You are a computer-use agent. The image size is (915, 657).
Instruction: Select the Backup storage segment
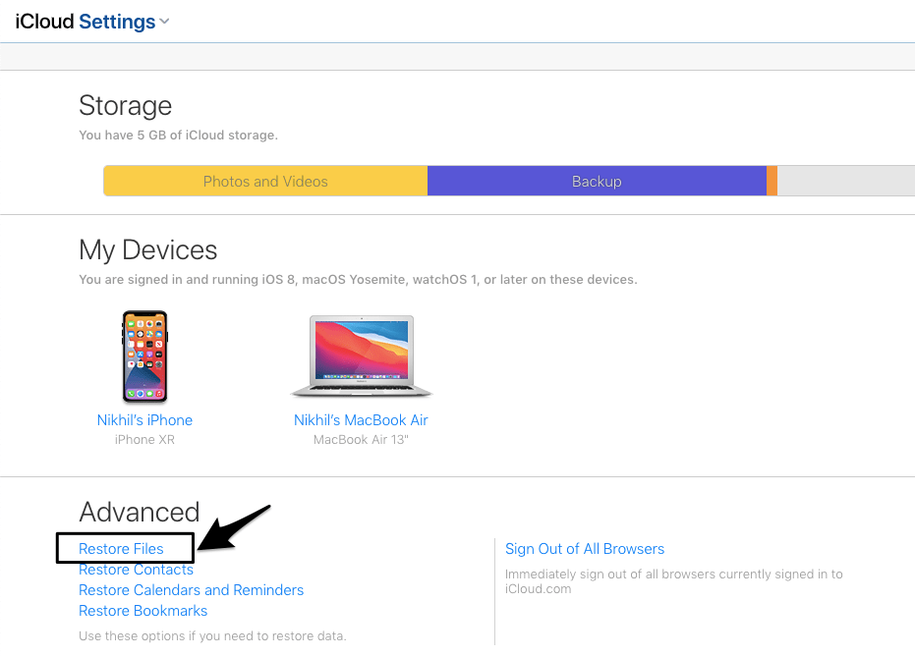597,182
